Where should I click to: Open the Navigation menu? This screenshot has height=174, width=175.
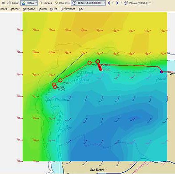29,9
